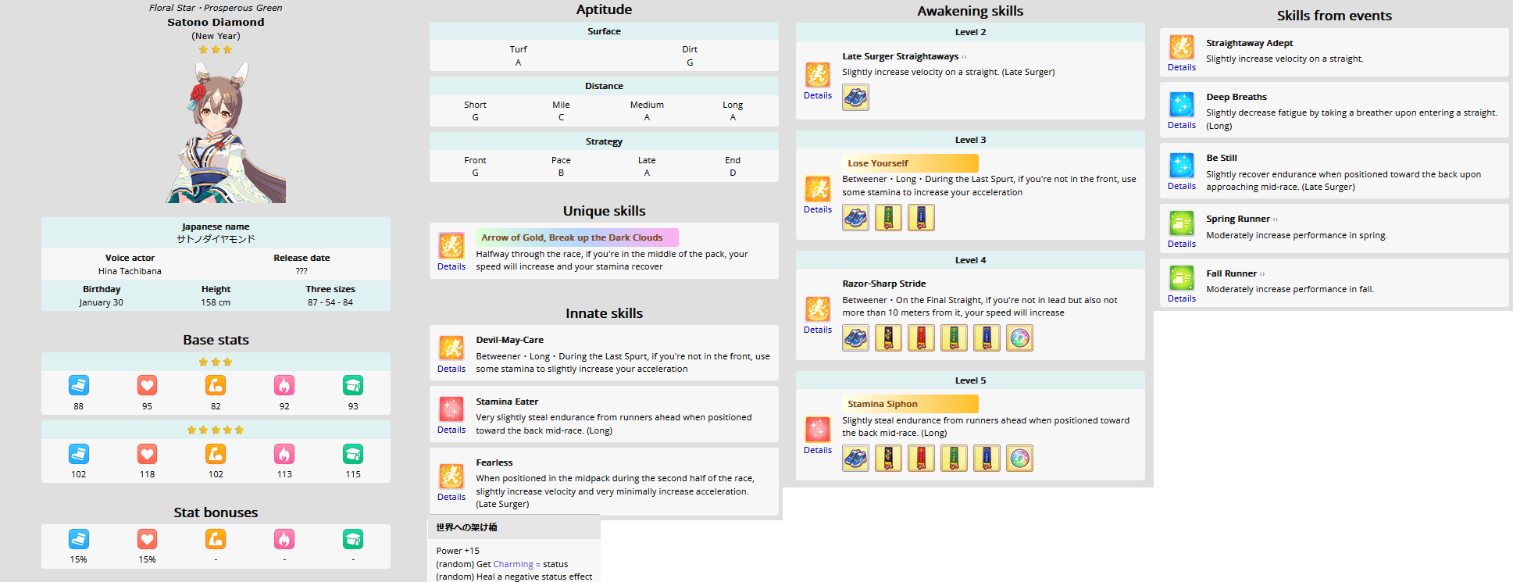Open Details for the Fearless skill
This screenshot has height=582, width=1513.
click(x=451, y=498)
